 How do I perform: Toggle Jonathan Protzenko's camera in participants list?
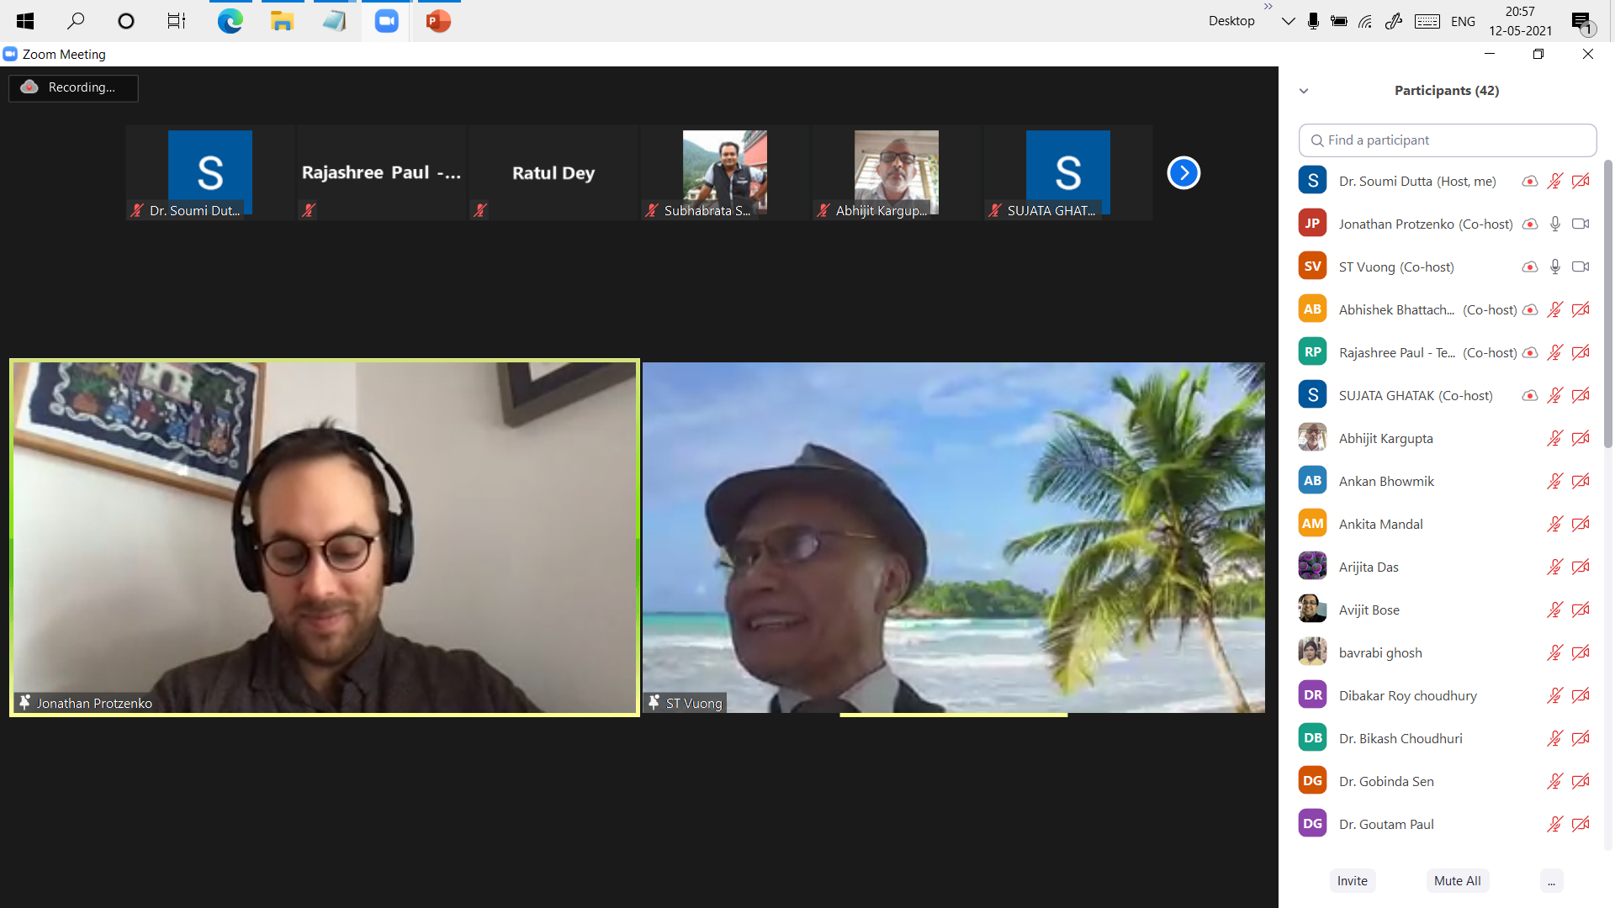click(x=1581, y=224)
